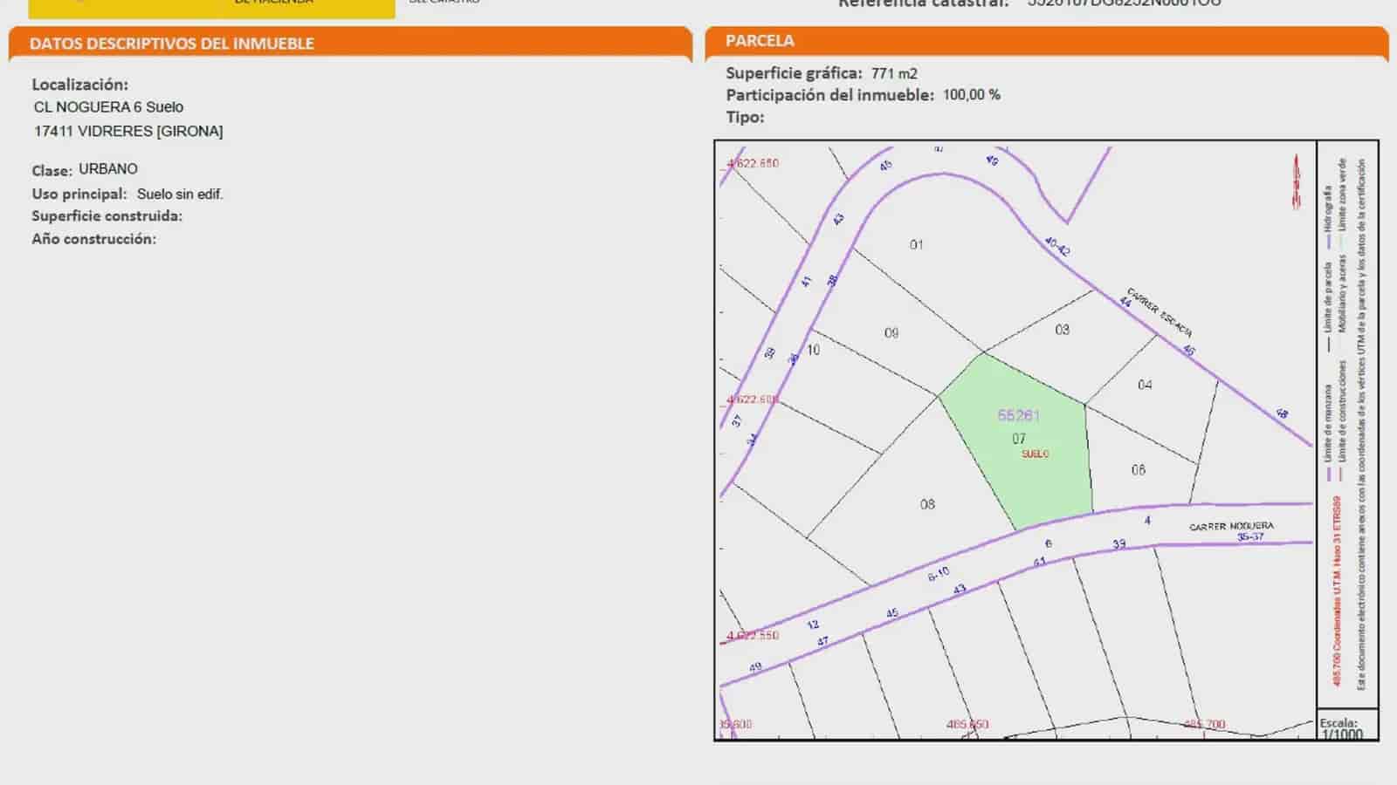Viewport: 1397px width, 785px height.
Task: Click parcel 09 on the map
Action: coord(892,332)
